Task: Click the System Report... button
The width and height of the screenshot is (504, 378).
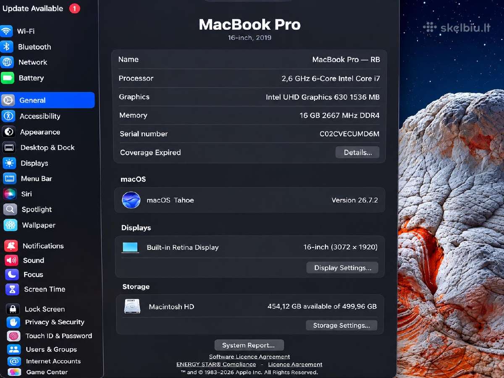Action: point(249,345)
